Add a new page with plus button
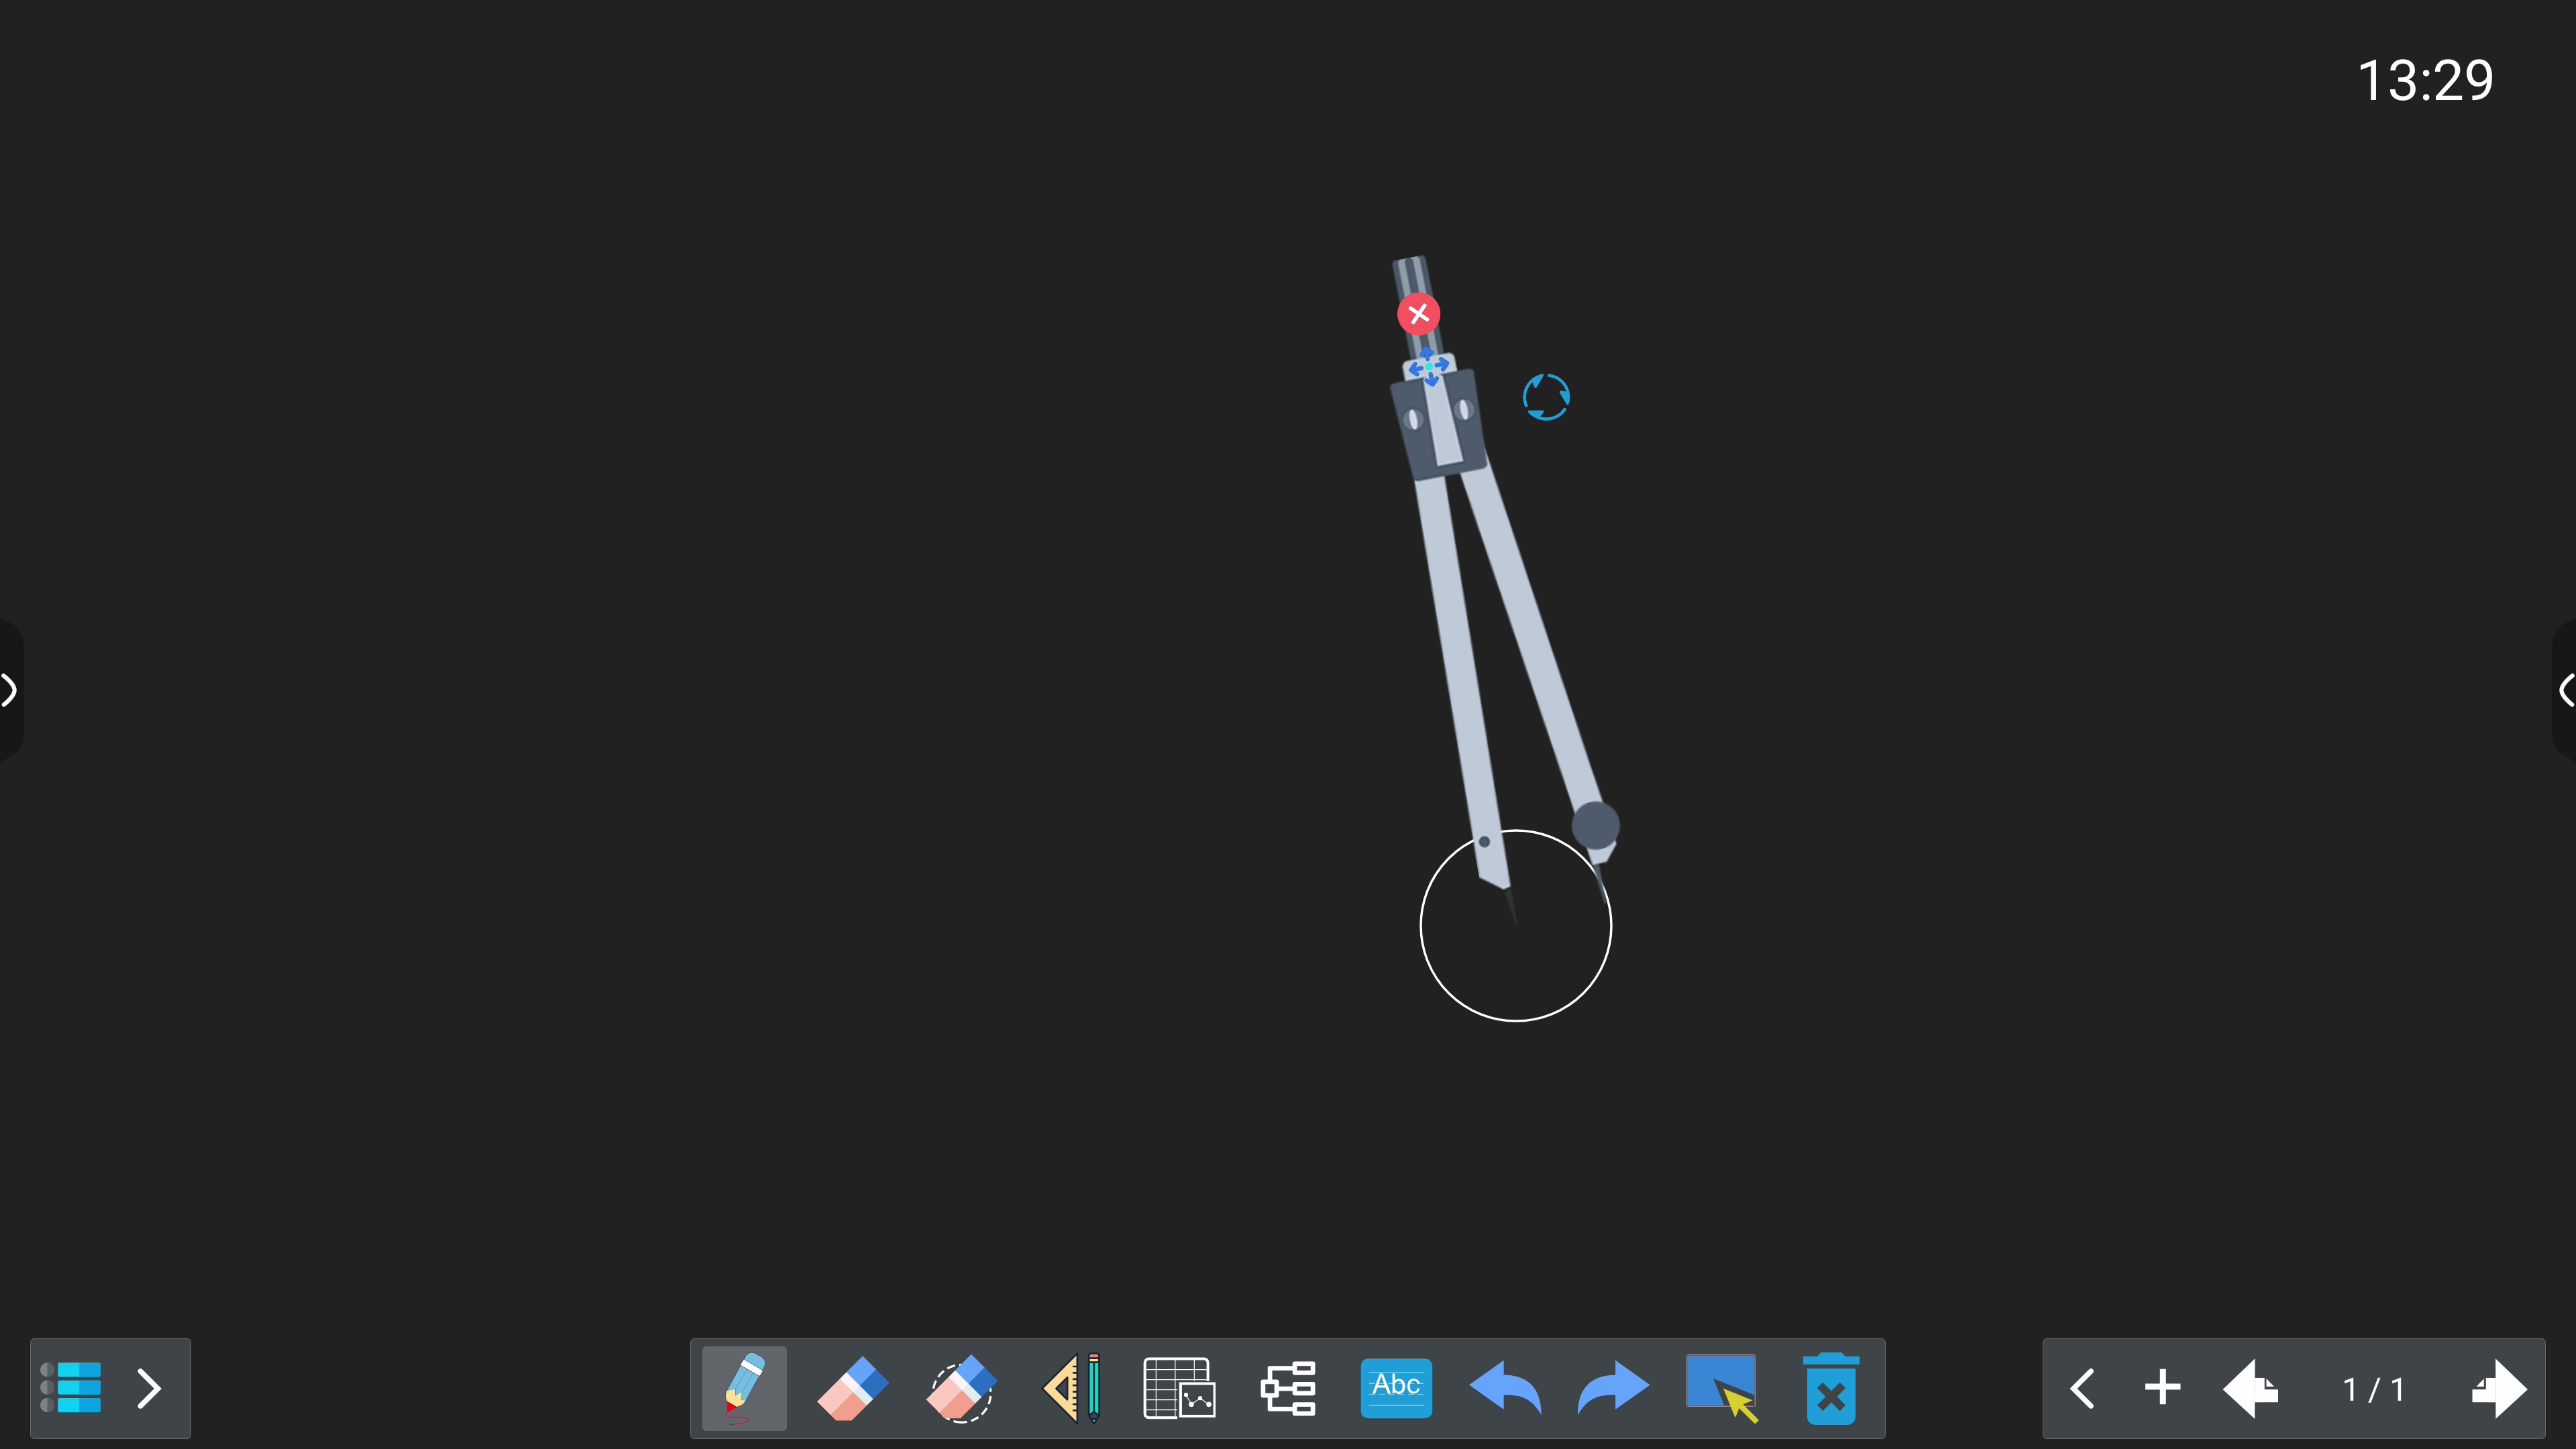Viewport: 2576px width, 1449px height. tap(2162, 1388)
